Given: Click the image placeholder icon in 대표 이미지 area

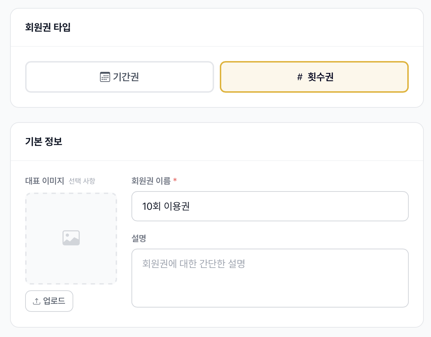Looking at the screenshot, I should coord(71,237).
